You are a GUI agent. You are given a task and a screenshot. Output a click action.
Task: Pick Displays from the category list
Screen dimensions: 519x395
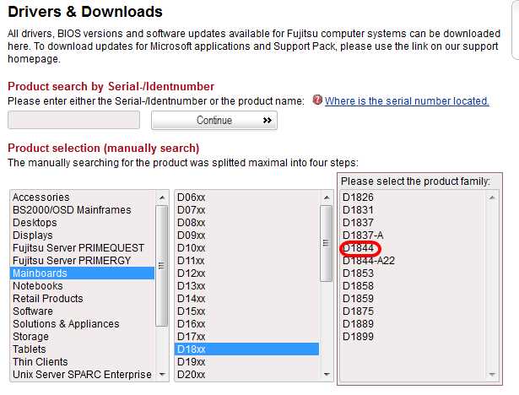(x=82, y=235)
